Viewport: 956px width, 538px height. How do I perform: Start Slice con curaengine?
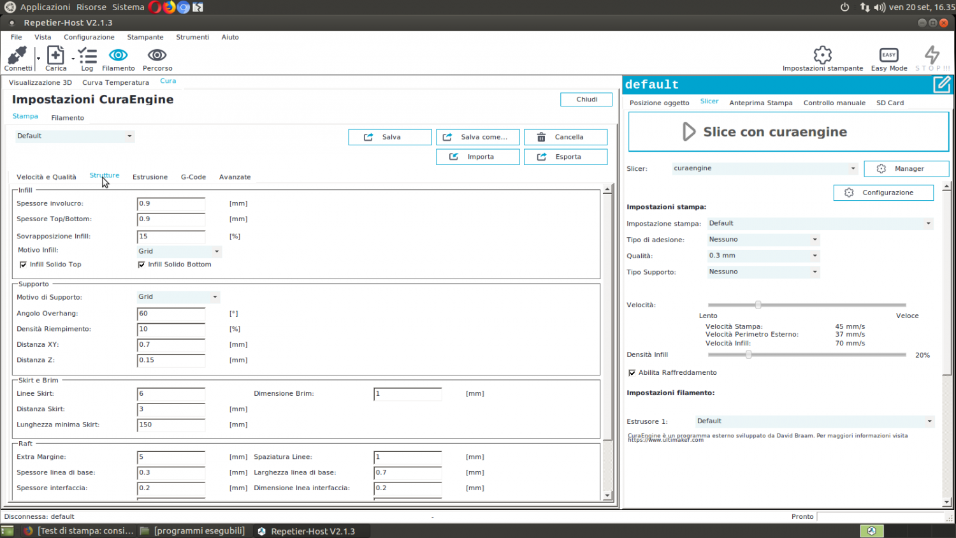click(789, 132)
